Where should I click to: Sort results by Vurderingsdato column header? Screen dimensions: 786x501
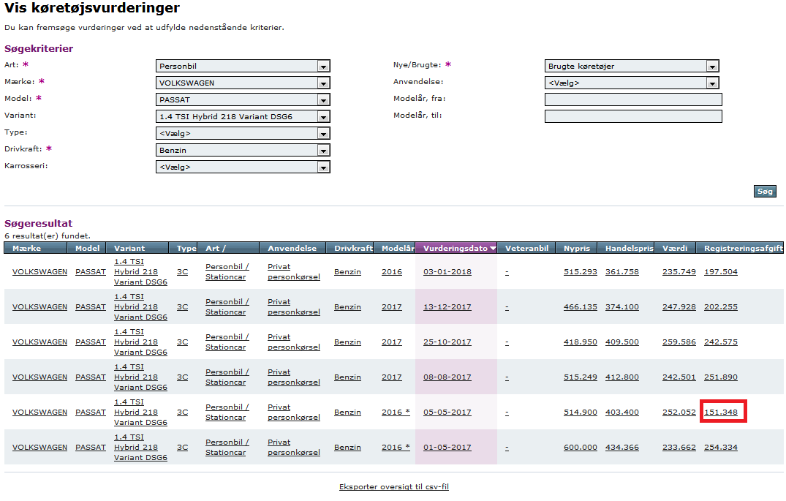coord(455,249)
